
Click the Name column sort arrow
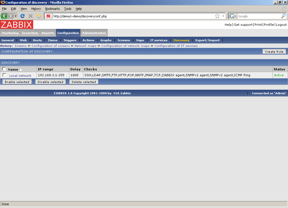pos(21,70)
